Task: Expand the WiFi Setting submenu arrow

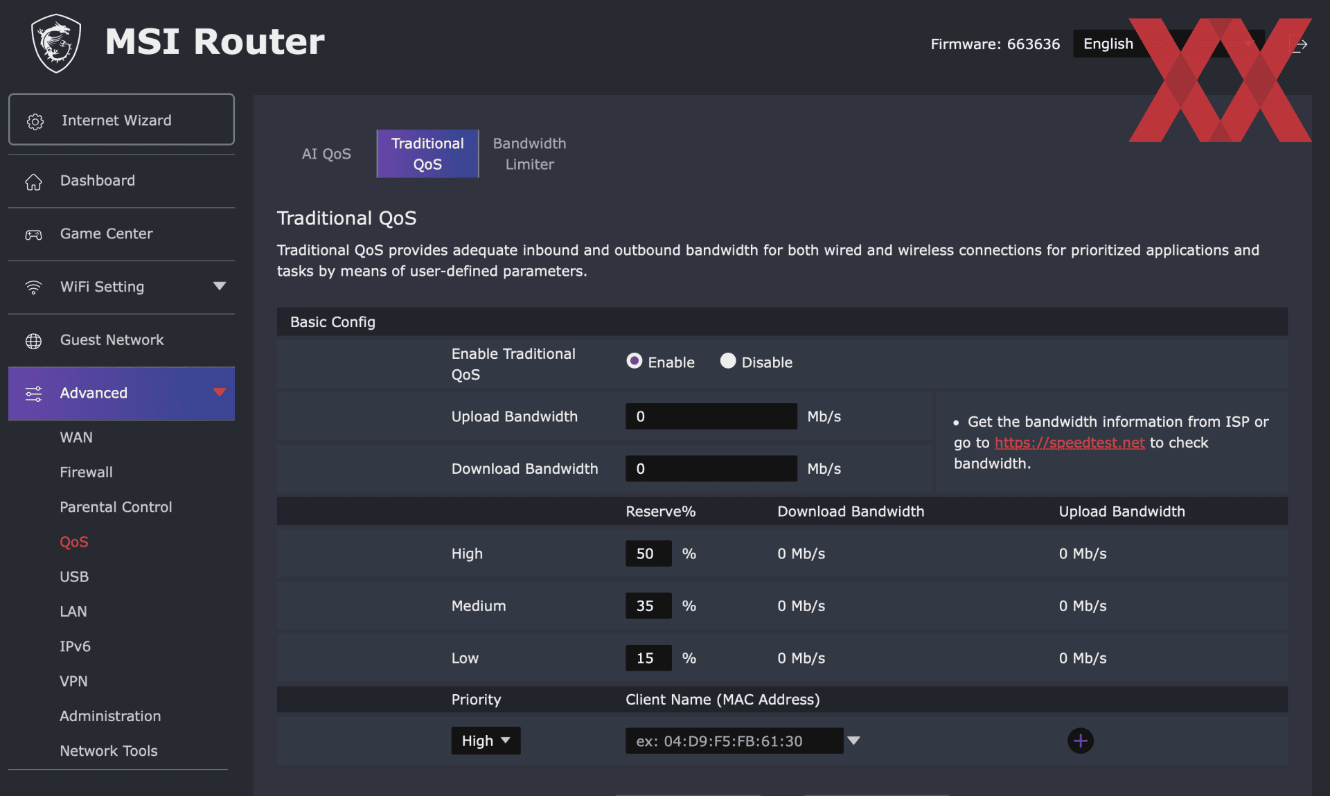Action: coord(220,286)
